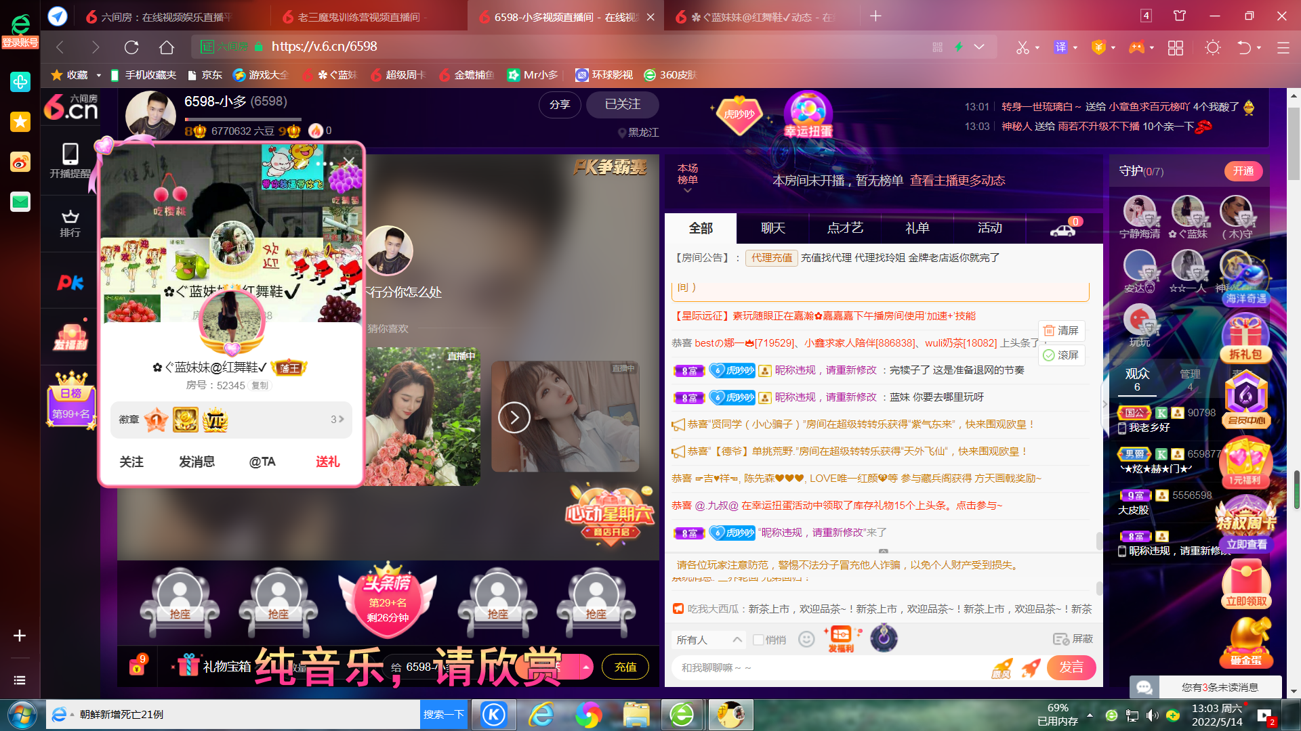The image size is (1301, 731).
Task: Close the user profile popup card
Action: point(349,162)
